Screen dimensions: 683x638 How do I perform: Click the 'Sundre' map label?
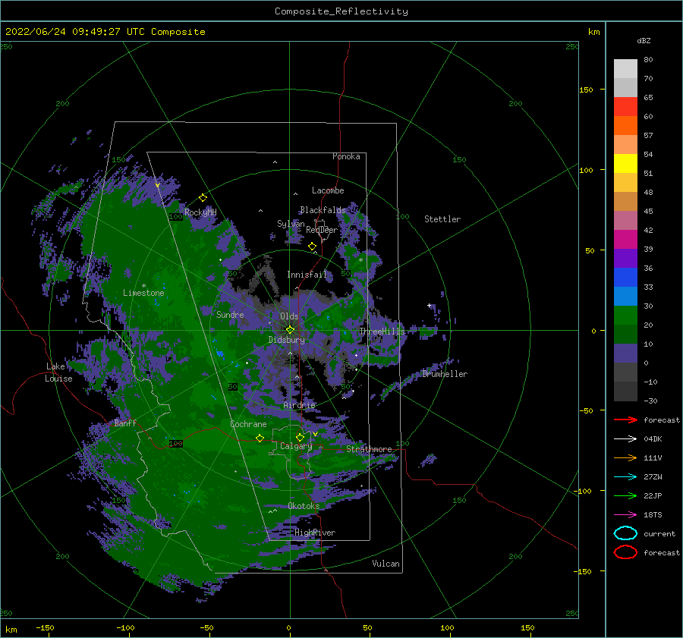pos(230,314)
